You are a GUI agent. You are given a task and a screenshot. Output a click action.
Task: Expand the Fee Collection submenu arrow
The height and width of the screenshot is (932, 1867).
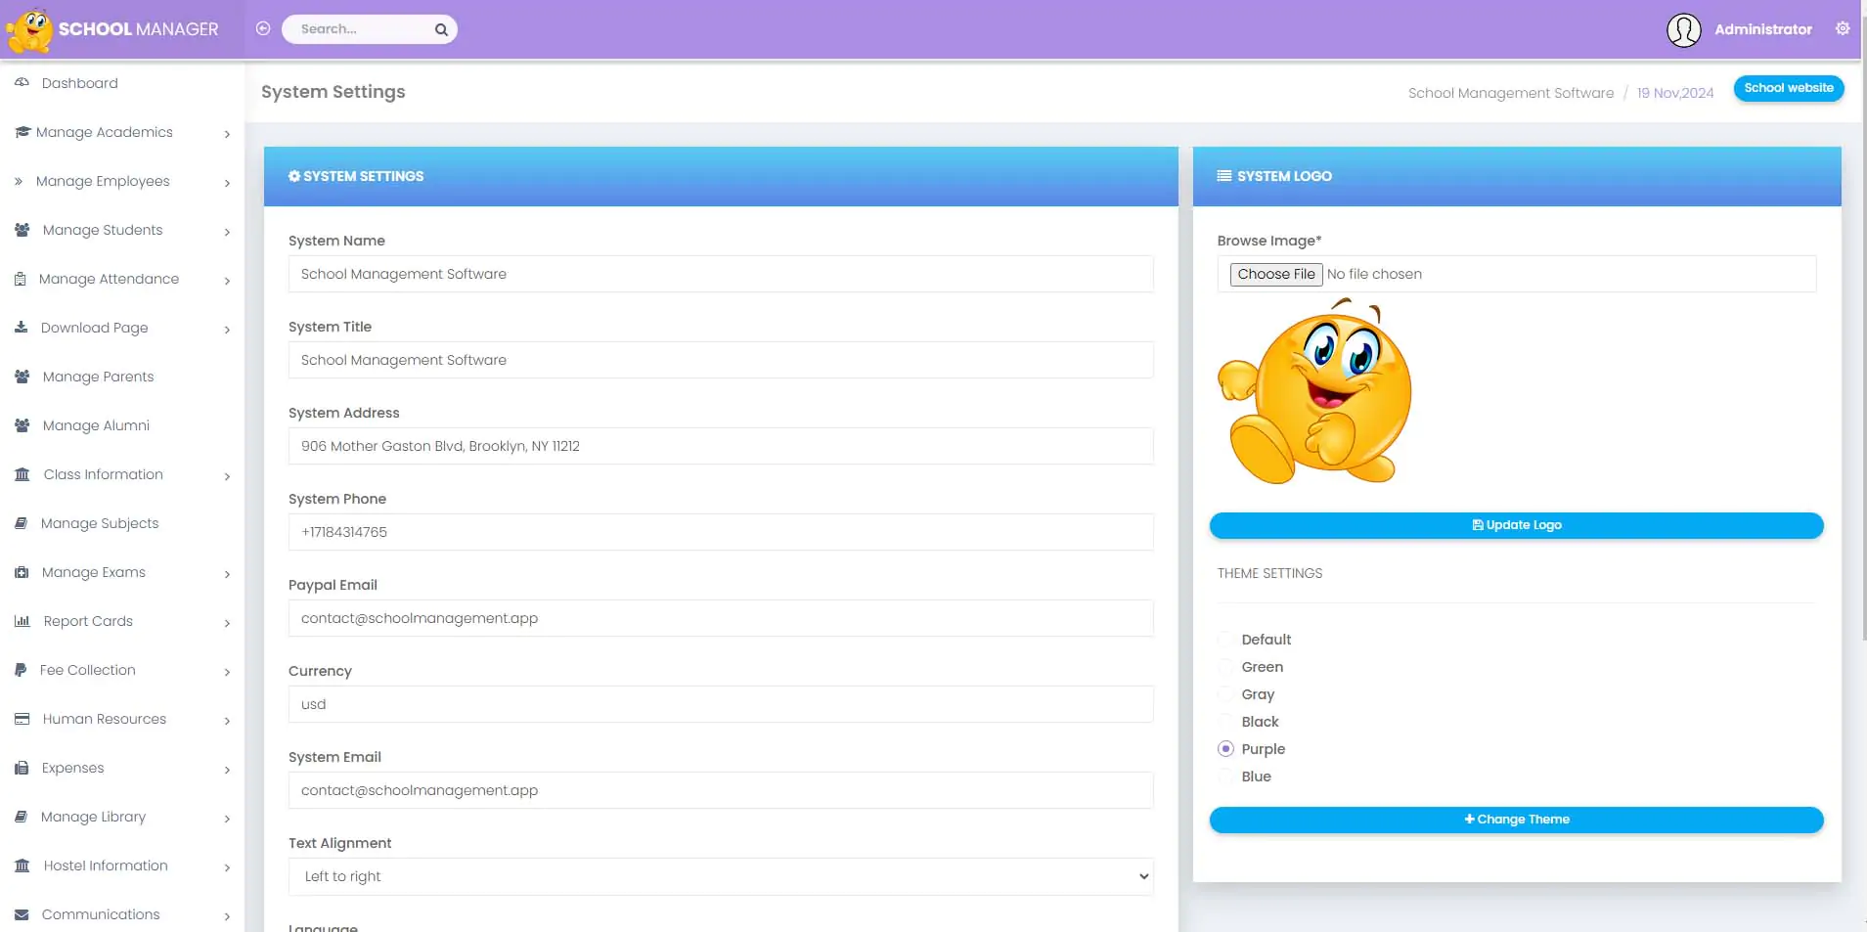click(x=227, y=672)
